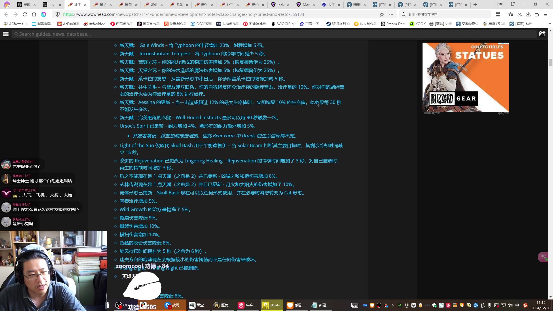The height and width of the screenshot is (311, 553).
Task: Open the 魔兽 World of Warcraft taskbar item
Action: (222, 305)
